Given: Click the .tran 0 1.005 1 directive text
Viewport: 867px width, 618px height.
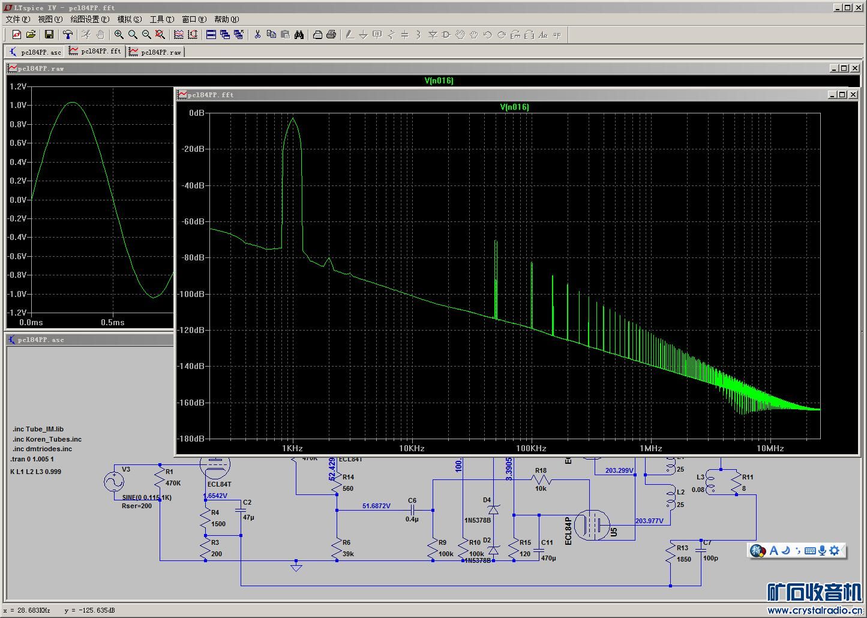Looking at the screenshot, I should [x=32, y=459].
